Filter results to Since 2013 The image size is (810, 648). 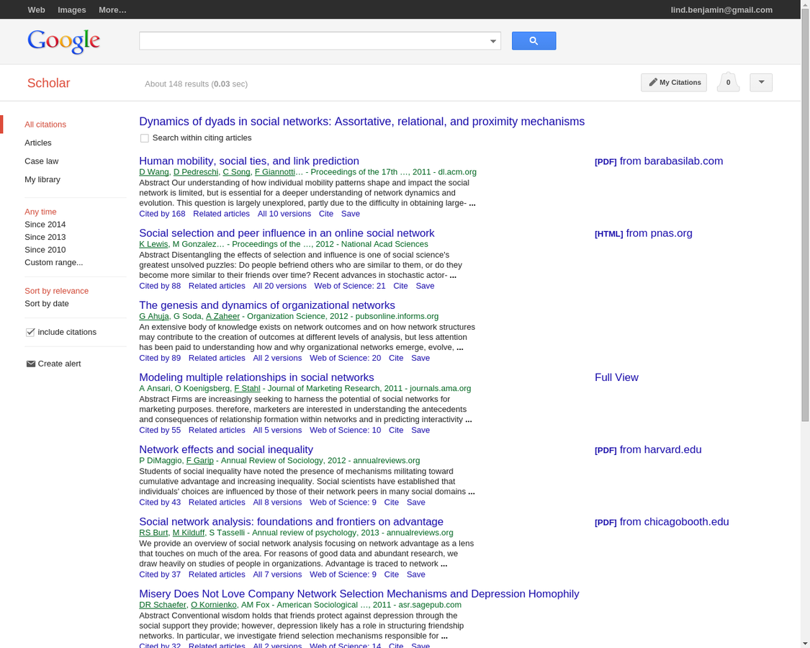point(45,237)
